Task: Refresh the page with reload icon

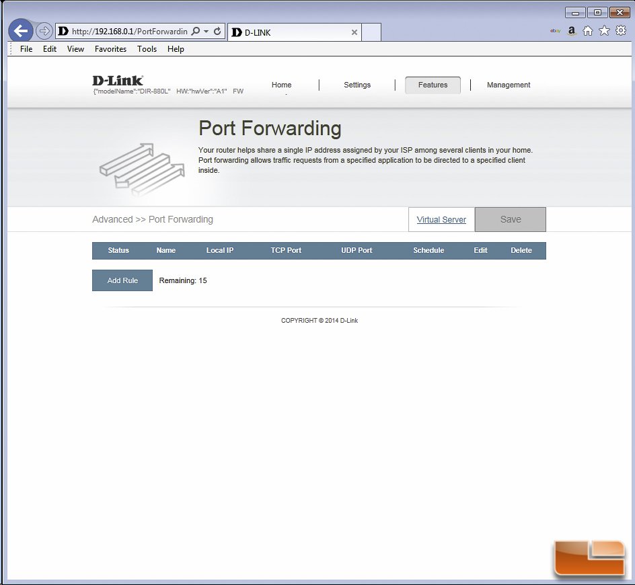Action: [217, 31]
